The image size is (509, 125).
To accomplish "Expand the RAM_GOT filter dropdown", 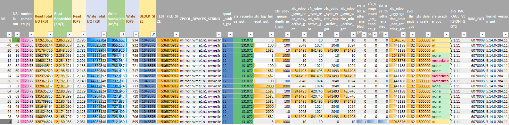I will pos(483,34).
